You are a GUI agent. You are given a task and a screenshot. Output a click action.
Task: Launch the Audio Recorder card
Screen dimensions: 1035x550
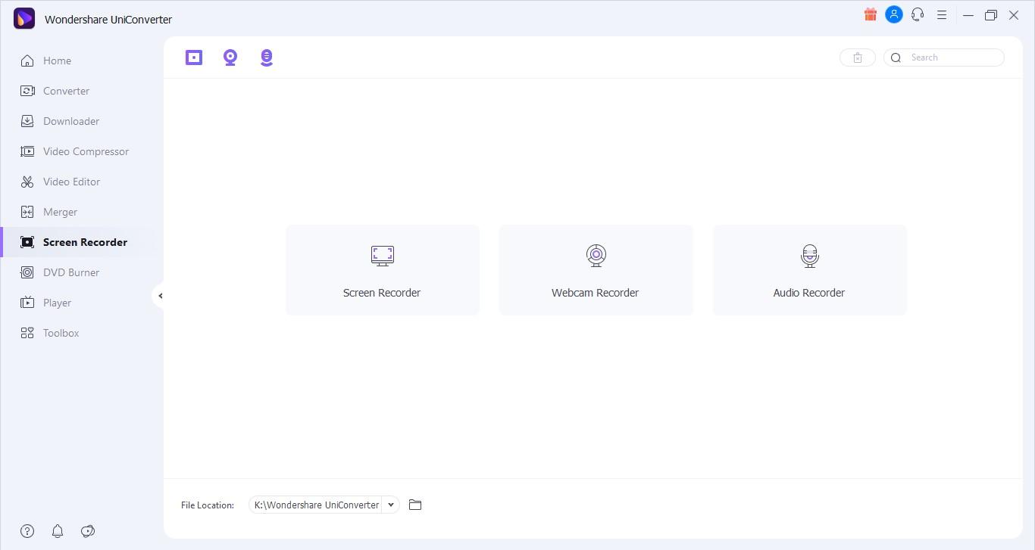click(x=810, y=270)
